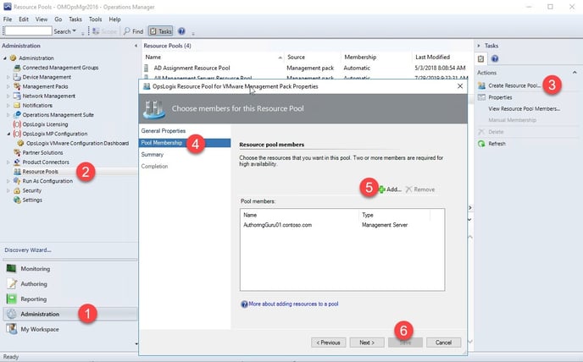The image size is (583, 362).
Task: Select the Summary wizard page
Action: click(152, 155)
